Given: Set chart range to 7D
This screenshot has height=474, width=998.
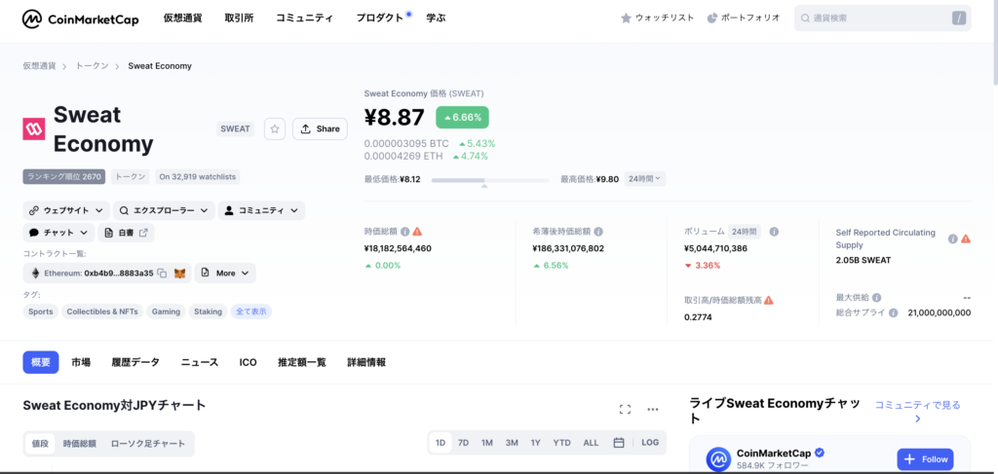Looking at the screenshot, I should click(463, 442).
